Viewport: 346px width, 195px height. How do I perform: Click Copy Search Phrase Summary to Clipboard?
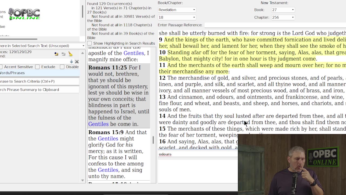pos(39,90)
